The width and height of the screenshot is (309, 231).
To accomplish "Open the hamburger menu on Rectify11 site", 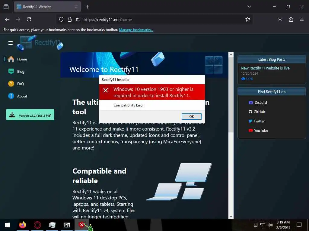I will click(x=11, y=43).
